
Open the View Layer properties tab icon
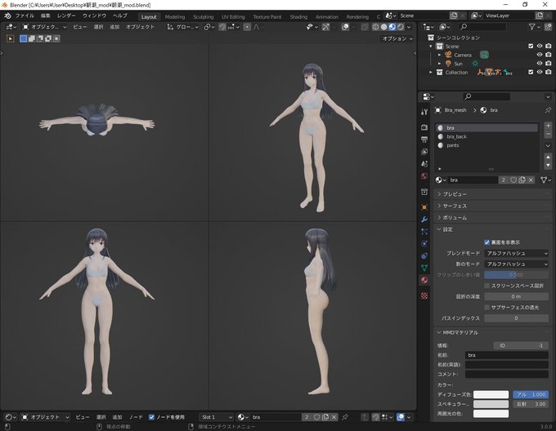(x=424, y=152)
